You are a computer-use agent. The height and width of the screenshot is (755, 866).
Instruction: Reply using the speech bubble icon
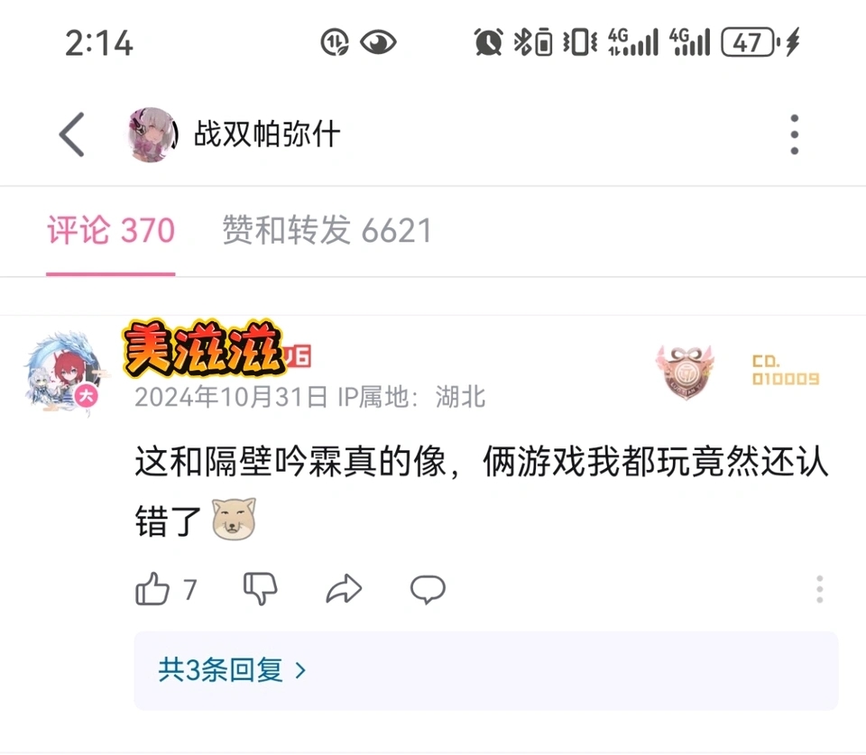tap(428, 589)
